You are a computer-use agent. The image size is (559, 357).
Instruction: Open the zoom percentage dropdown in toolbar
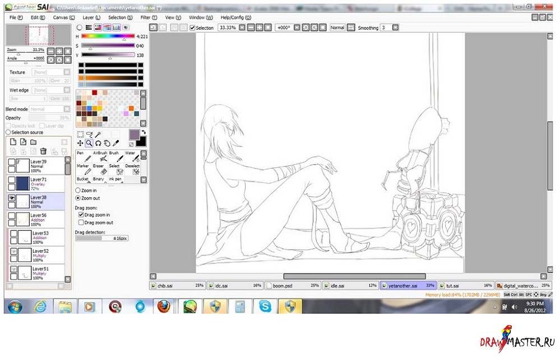(242, 27)
